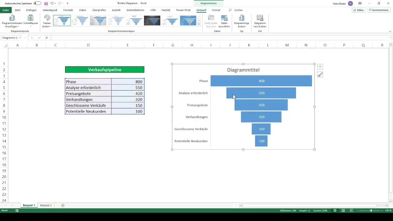Viewport: 393px width, 221px height.
Task: Switch to the Formeln ribbon tab
Action: click(68, 10)
